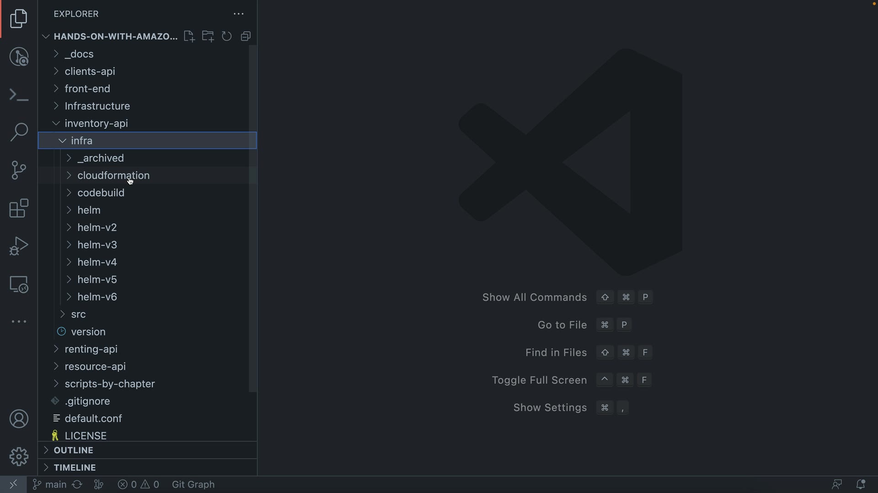Viewport: 878px width, 493px height.
Task: Open the Explorer views and more actions menu
Action: click(239, 14)
